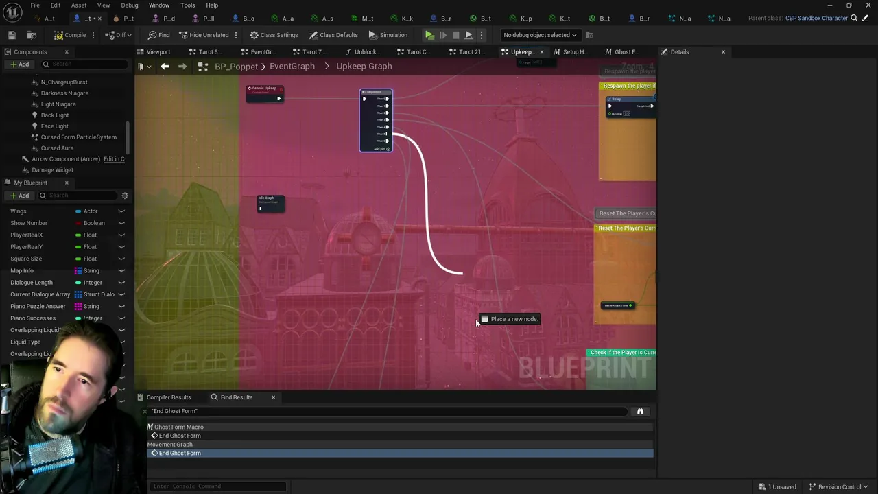The image size is (878, 494).
Task: Click binoculars find-in-all-blueprints icon
Action: click(640, 411)
